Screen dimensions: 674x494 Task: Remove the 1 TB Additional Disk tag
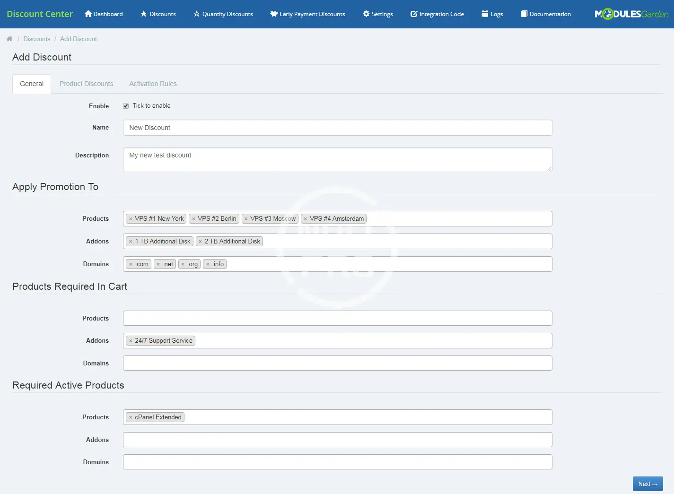tap(131, 242)
